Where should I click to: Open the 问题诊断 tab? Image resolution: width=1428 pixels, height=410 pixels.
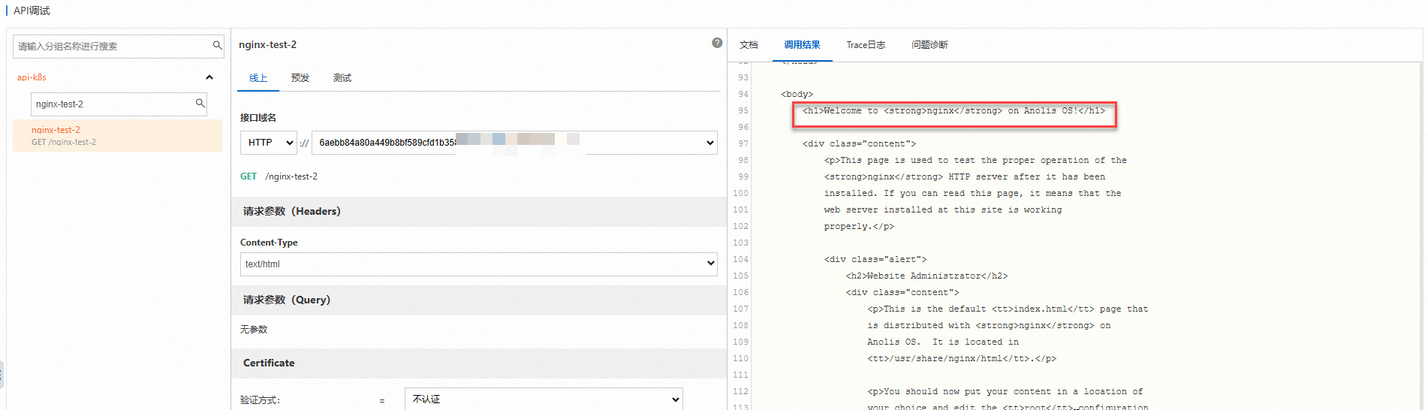tap(929, 45)
